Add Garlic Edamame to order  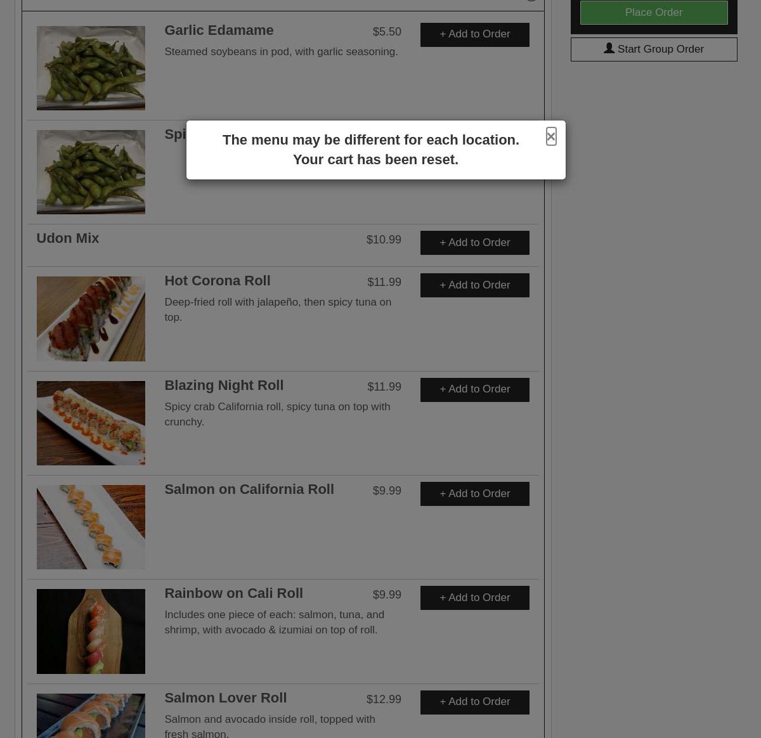point(475,34)
